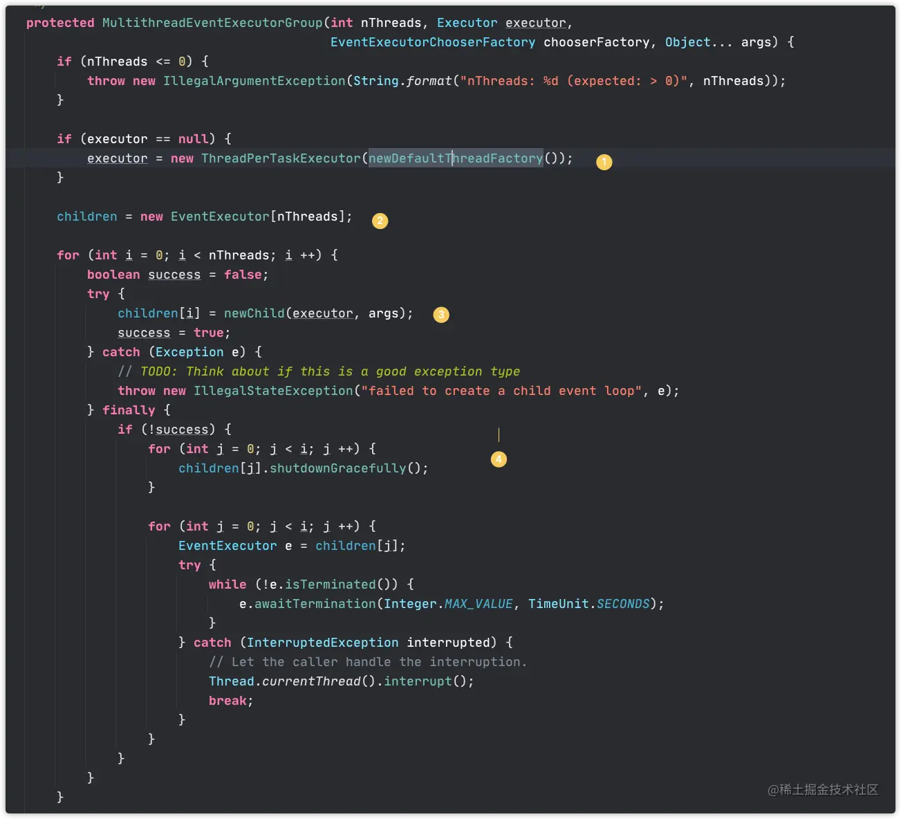The image size is (901, 819).
Task: Click the 'false' literal
Action: pyautogui.click(x=243, y=275)
